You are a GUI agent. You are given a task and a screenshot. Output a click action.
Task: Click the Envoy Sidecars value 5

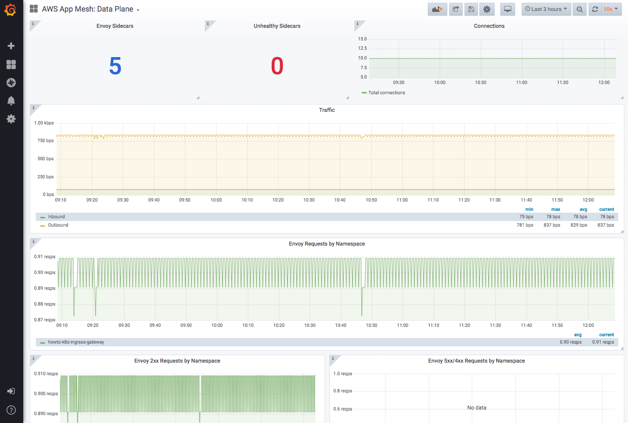coord(115,66)
